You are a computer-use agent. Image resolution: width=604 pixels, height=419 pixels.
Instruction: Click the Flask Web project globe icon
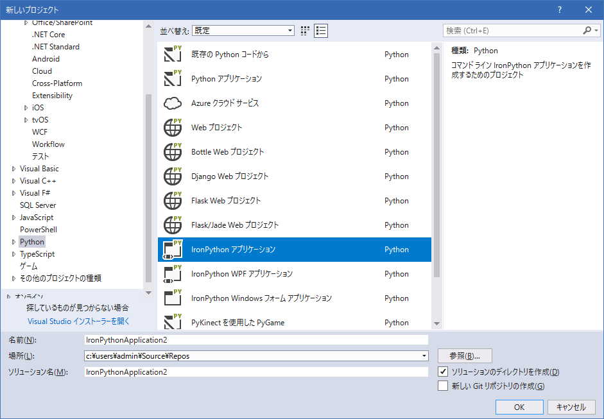tap(173, 201)
